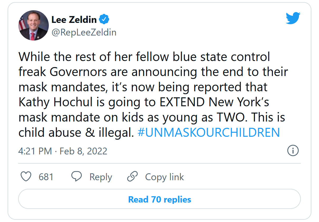Image resolution: width=319 pixels, height=222 pixels.
Task: Follow the #UNMASKOURCHILDREN hashtag link
Action: pos(209,133)
